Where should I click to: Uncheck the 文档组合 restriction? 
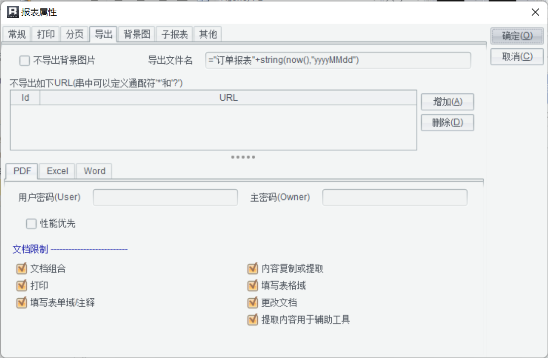(22, 269)
